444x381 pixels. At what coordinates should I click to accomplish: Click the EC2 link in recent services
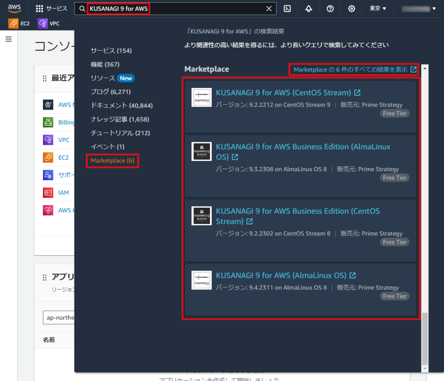(x=63, y=157)
